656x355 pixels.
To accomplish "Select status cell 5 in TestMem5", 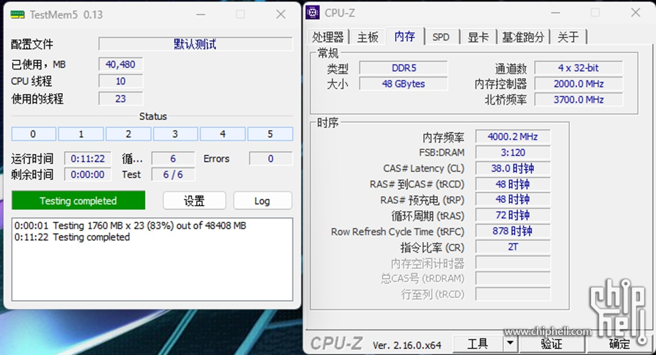I will (270, 134).
